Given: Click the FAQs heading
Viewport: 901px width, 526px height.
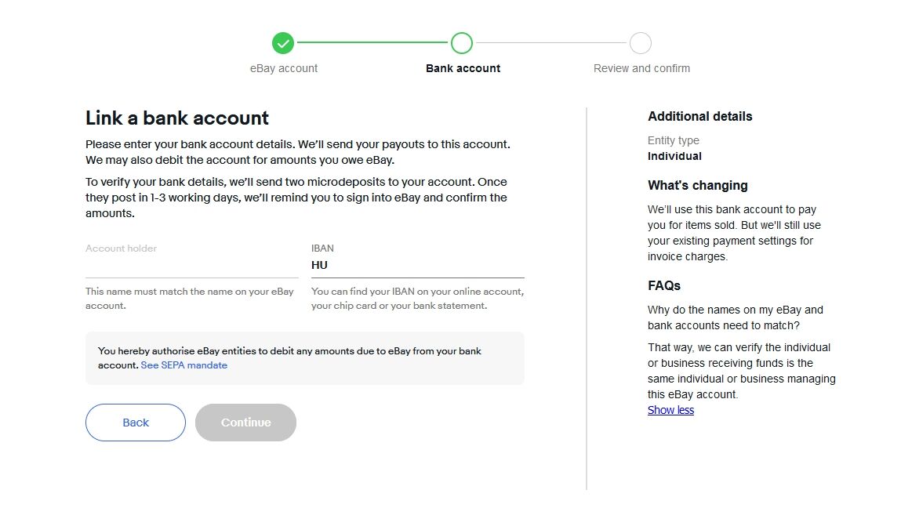Looking at the screenshot, I should pos(664,285).
